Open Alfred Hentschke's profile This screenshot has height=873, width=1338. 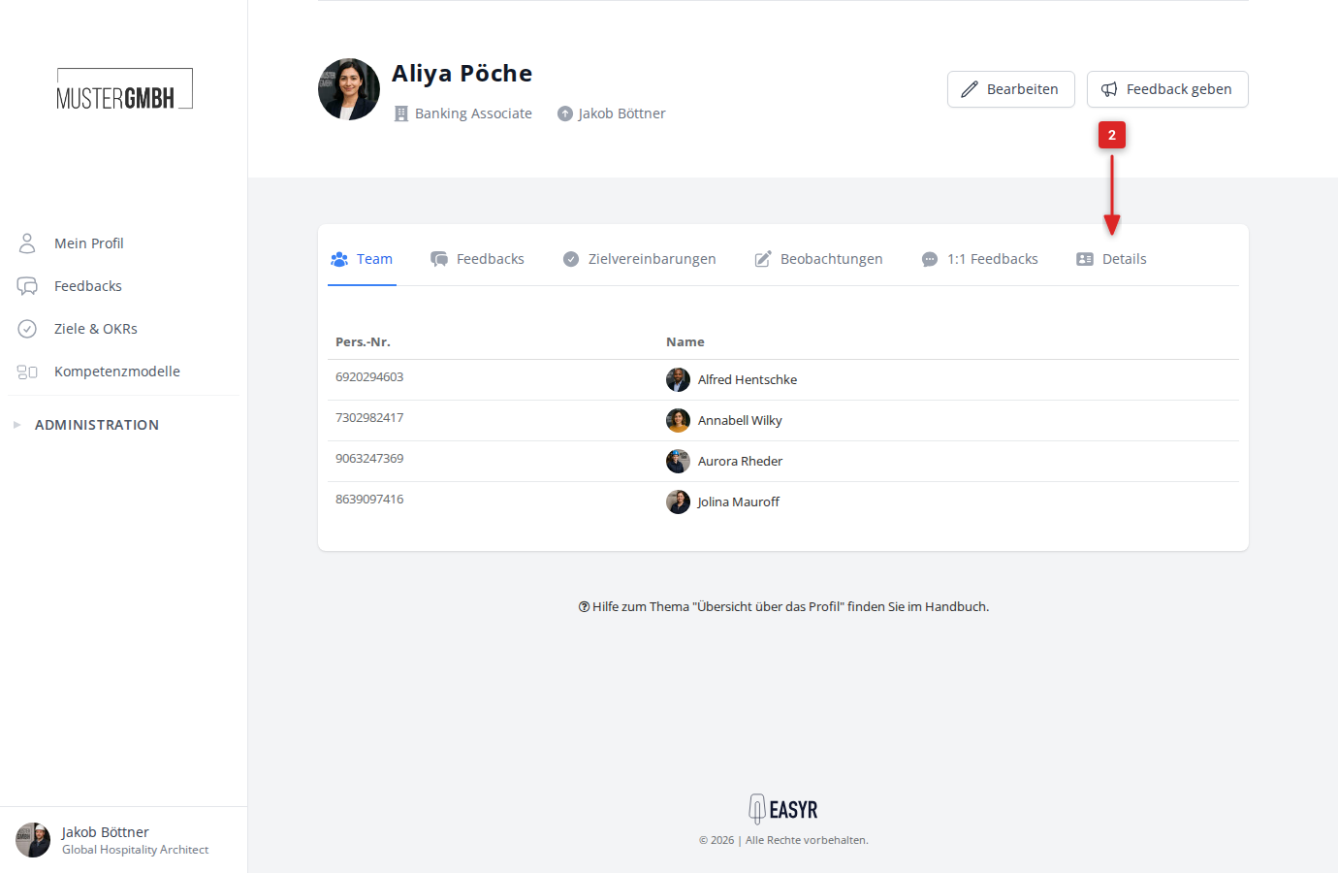point(748,380)
